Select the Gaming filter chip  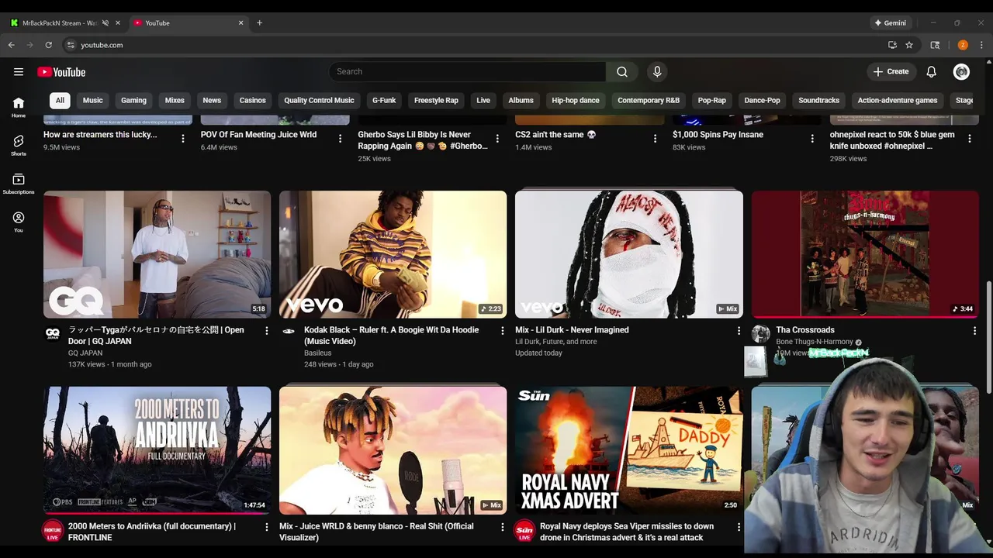tap(133, 100)
